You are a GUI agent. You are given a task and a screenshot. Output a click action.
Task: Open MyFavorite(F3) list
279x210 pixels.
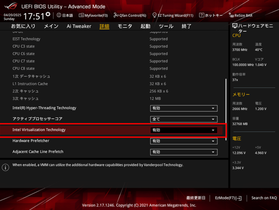93,15
